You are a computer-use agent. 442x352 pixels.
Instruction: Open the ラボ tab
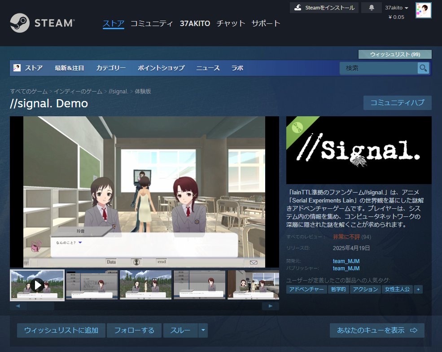tap(237, 68)
